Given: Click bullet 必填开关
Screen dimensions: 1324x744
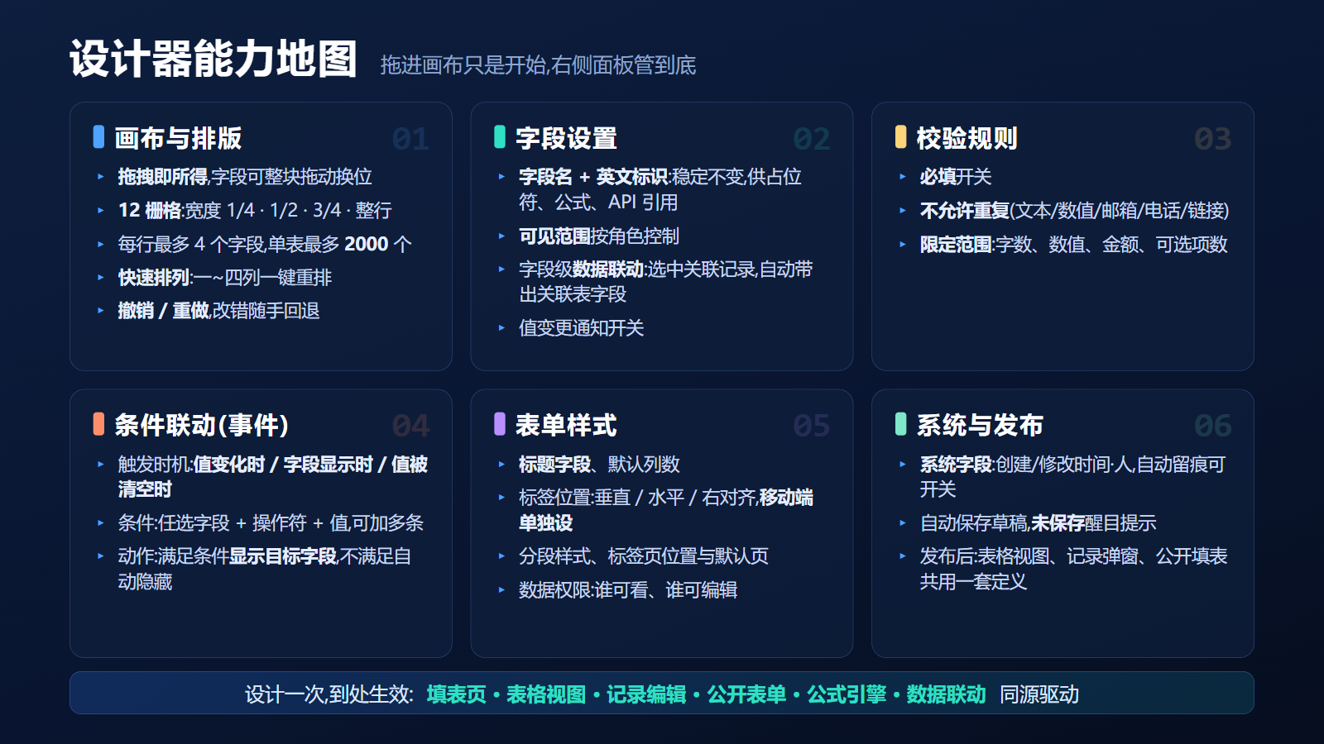Looking at the screenshot, I should click(x=956, y=177).
